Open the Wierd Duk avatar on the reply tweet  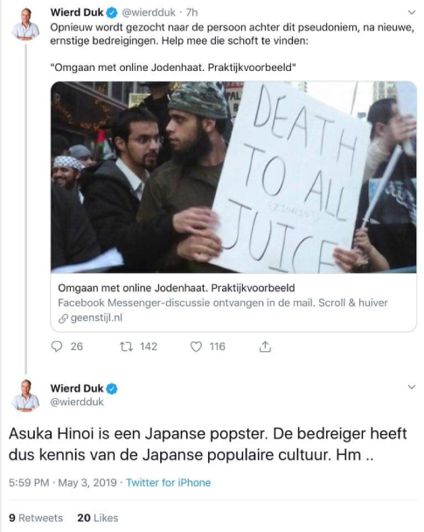[25, 395]
